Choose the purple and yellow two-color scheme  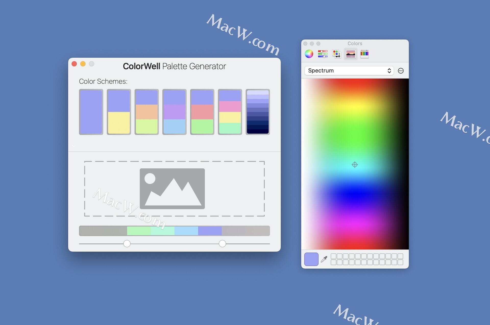pos(119,112)
